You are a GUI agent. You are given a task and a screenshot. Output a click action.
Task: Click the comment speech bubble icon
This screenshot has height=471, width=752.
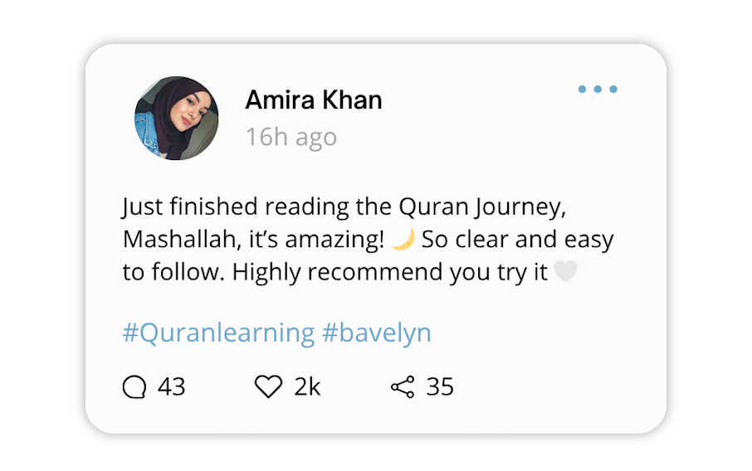click(134, 387)
